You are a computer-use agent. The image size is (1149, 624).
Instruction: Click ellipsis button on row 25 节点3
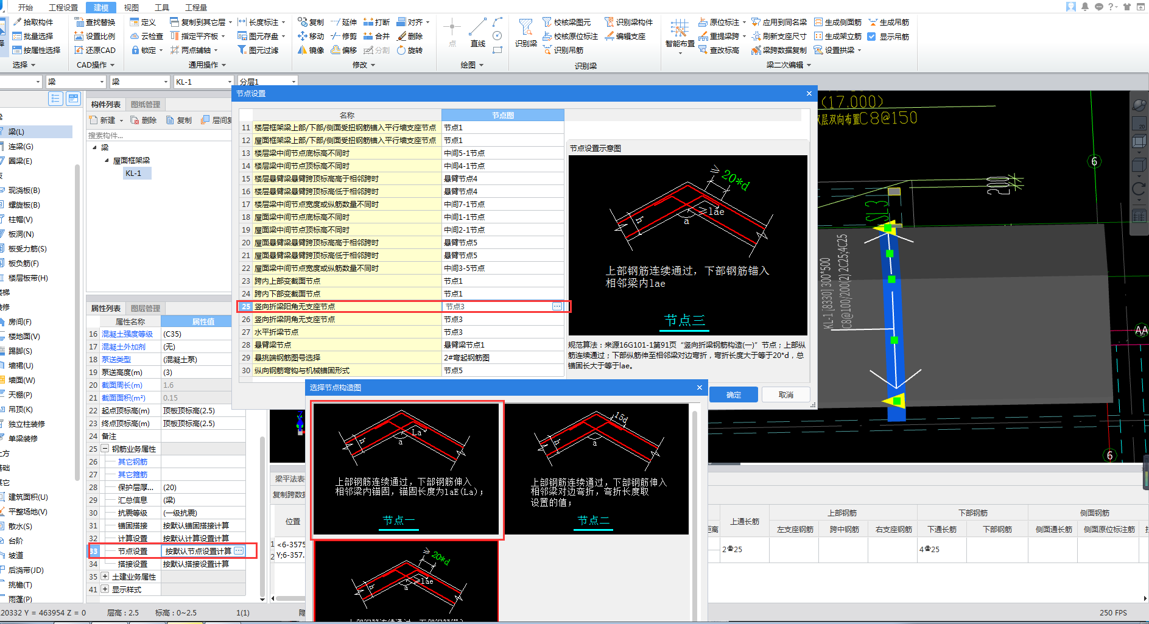pos(557,307)
